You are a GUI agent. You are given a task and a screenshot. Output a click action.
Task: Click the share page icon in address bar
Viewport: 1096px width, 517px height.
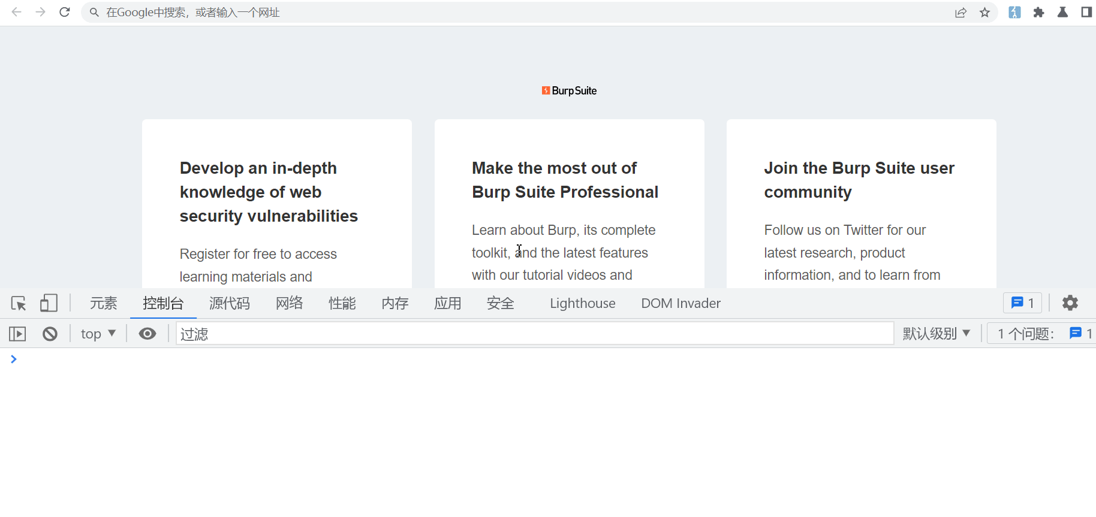click(x=960, y=13)
